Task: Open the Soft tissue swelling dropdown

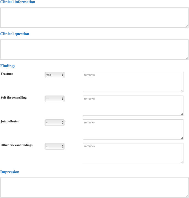Action: click(55, 99)
